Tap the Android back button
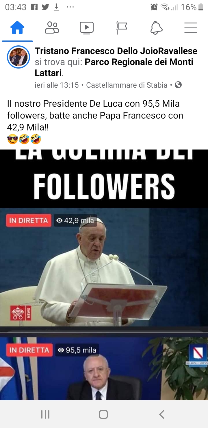The width and height of the screenshot is (208, 428). [x=162, y=414]
